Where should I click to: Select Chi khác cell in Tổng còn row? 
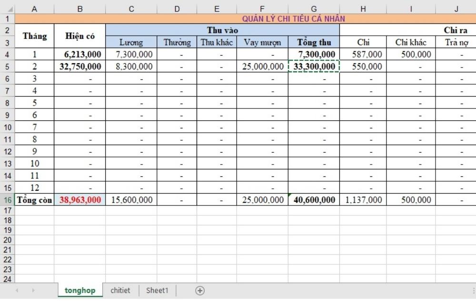click(411, 200)
